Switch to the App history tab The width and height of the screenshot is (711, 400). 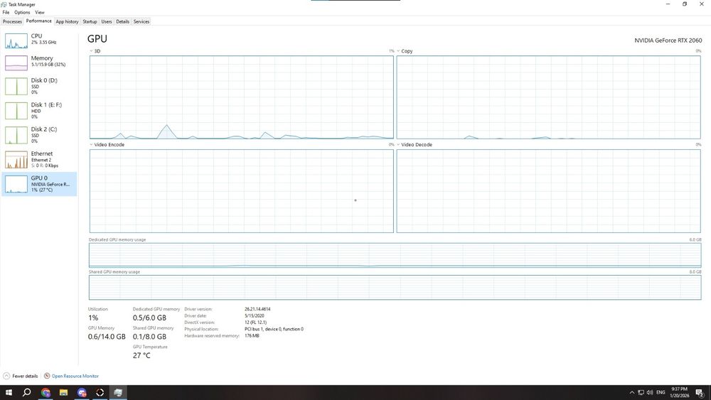click(x=67, y=21)
